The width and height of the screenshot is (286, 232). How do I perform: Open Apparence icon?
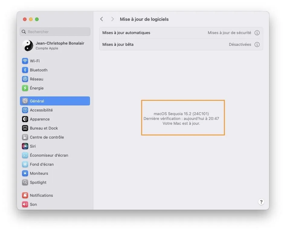(x=25, y=119)
